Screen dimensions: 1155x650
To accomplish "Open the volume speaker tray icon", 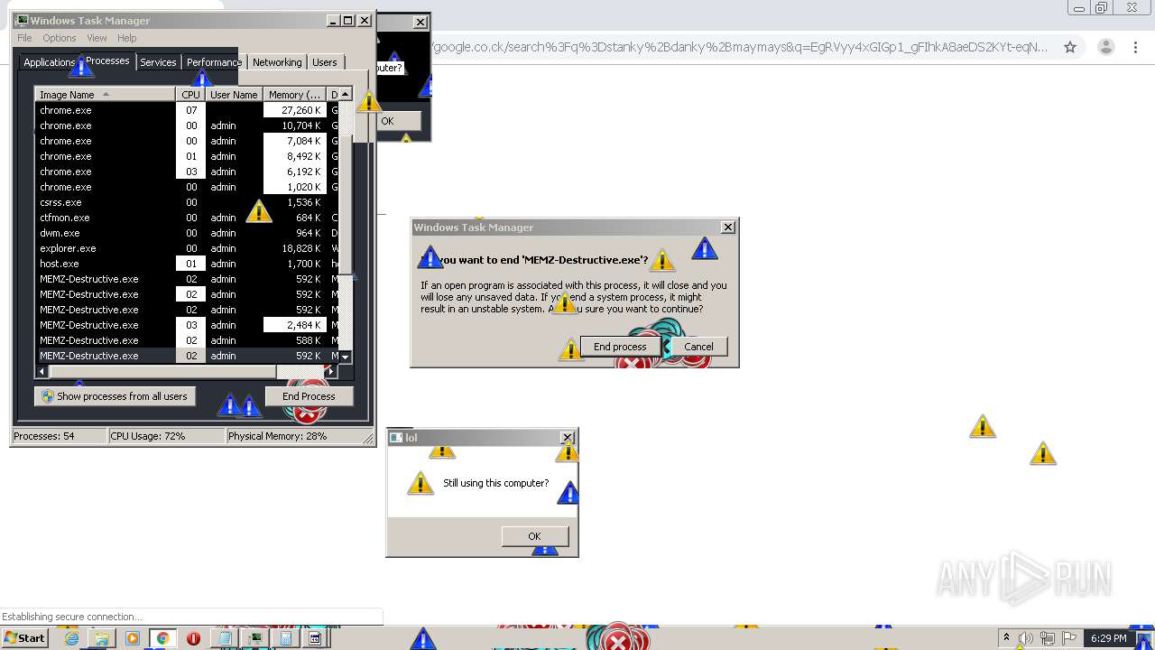I will [x=1026, y=638].
